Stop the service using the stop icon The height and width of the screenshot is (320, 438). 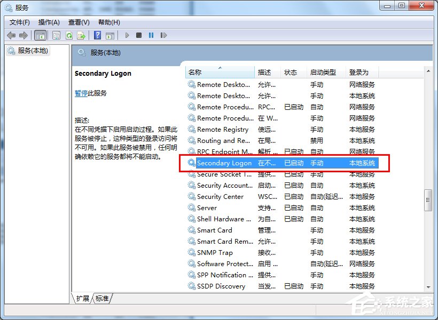point(139,35)
